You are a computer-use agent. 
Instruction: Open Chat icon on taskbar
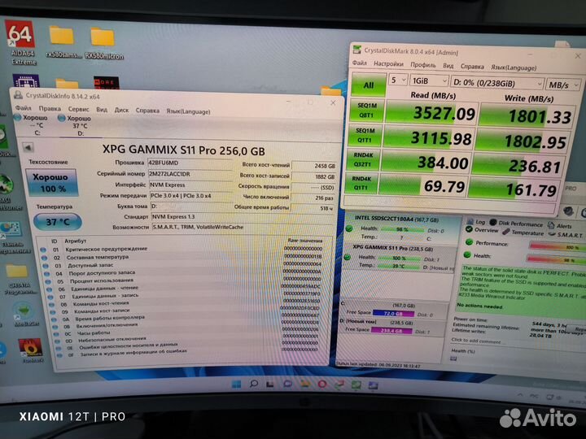287,384
